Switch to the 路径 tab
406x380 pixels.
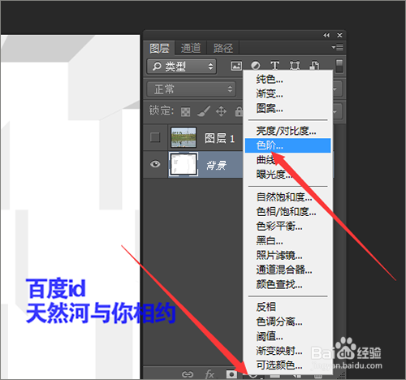pos(223,48)
